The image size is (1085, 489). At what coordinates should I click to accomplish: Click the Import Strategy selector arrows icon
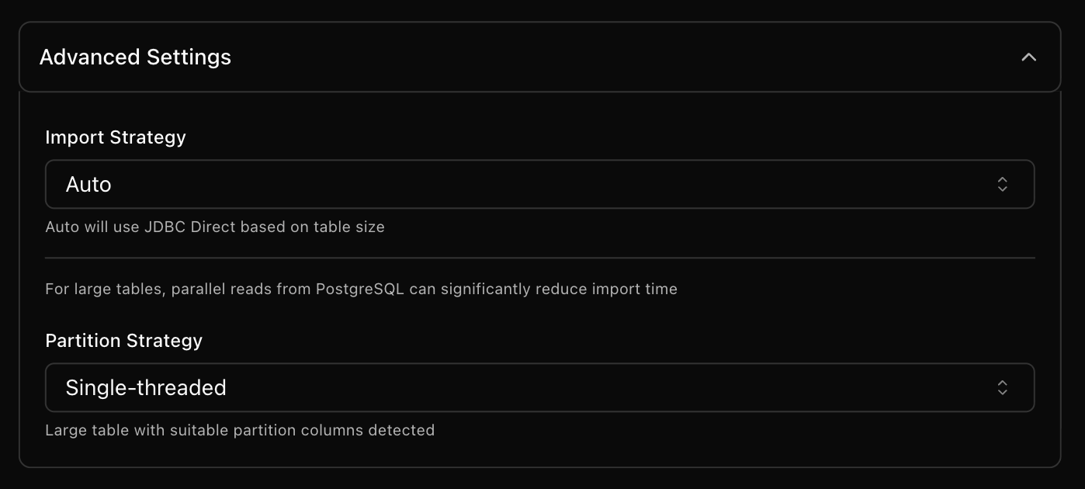1003,184
